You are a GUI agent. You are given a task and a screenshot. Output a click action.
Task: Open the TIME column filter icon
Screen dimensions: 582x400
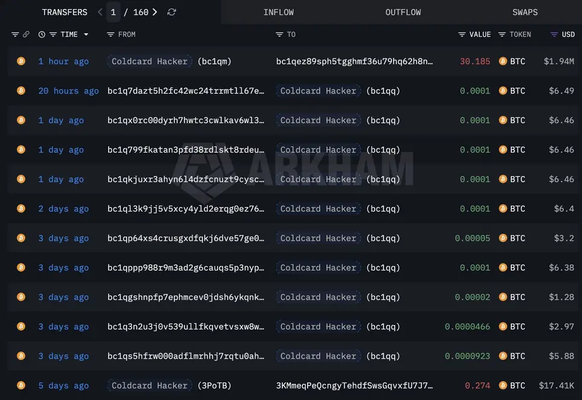pyautogui.click(x=53, y=34)
